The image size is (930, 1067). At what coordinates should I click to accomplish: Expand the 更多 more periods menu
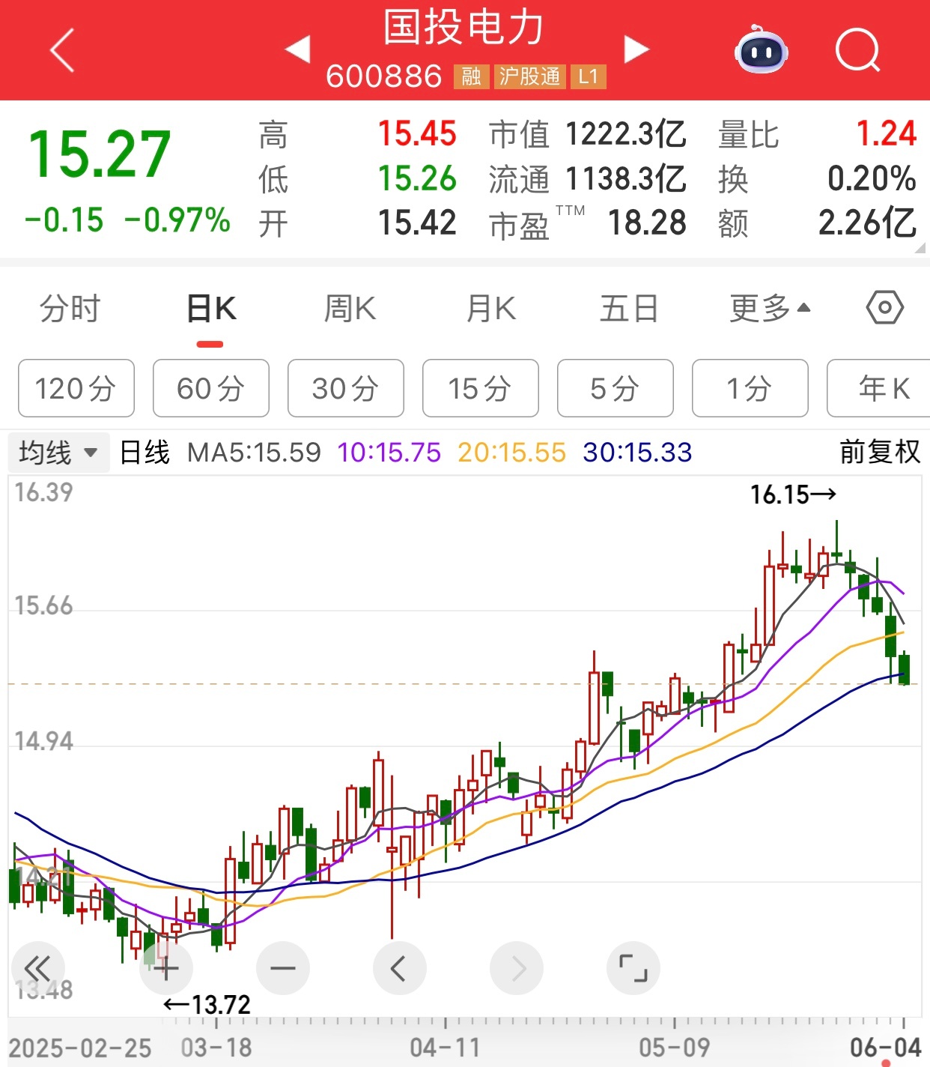(770, 309)
